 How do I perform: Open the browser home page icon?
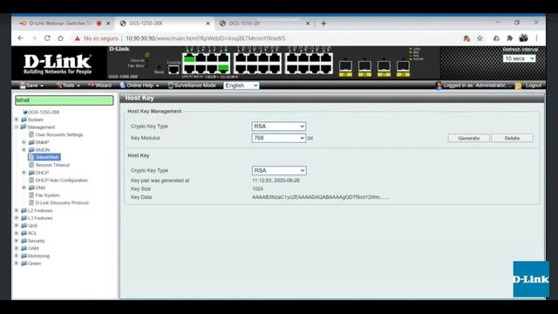click(x=60, y=38)
